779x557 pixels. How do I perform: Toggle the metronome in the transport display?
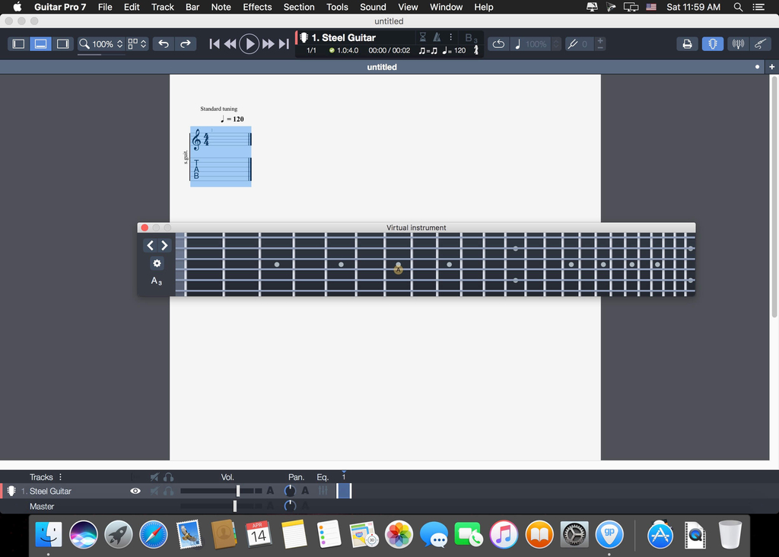coord(437,37)
